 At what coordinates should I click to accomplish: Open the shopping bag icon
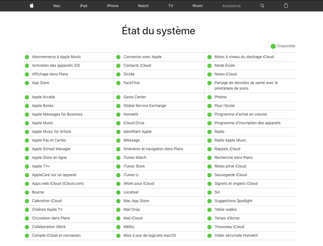click(286, 6)
